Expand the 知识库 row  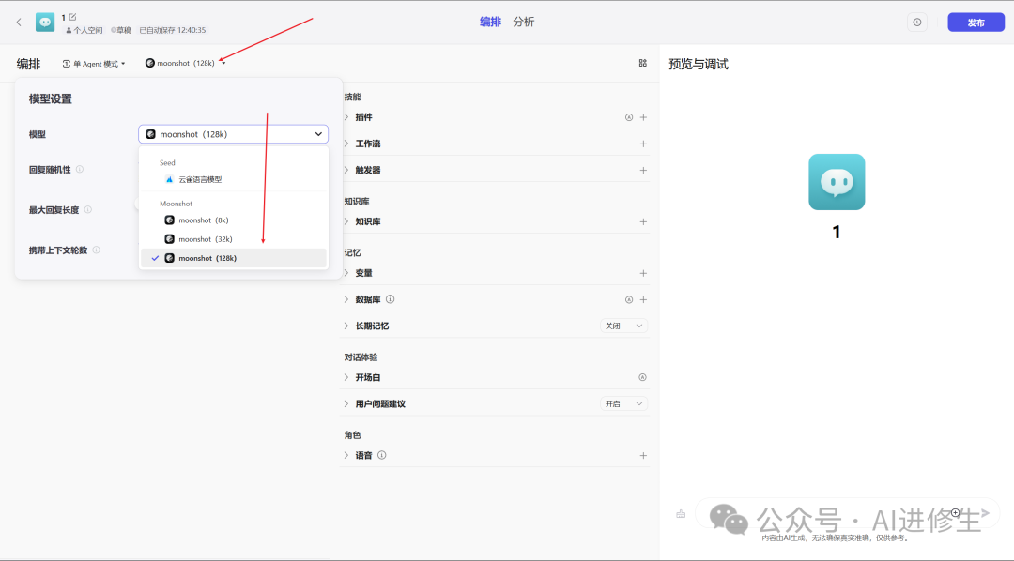click(346, 221)
